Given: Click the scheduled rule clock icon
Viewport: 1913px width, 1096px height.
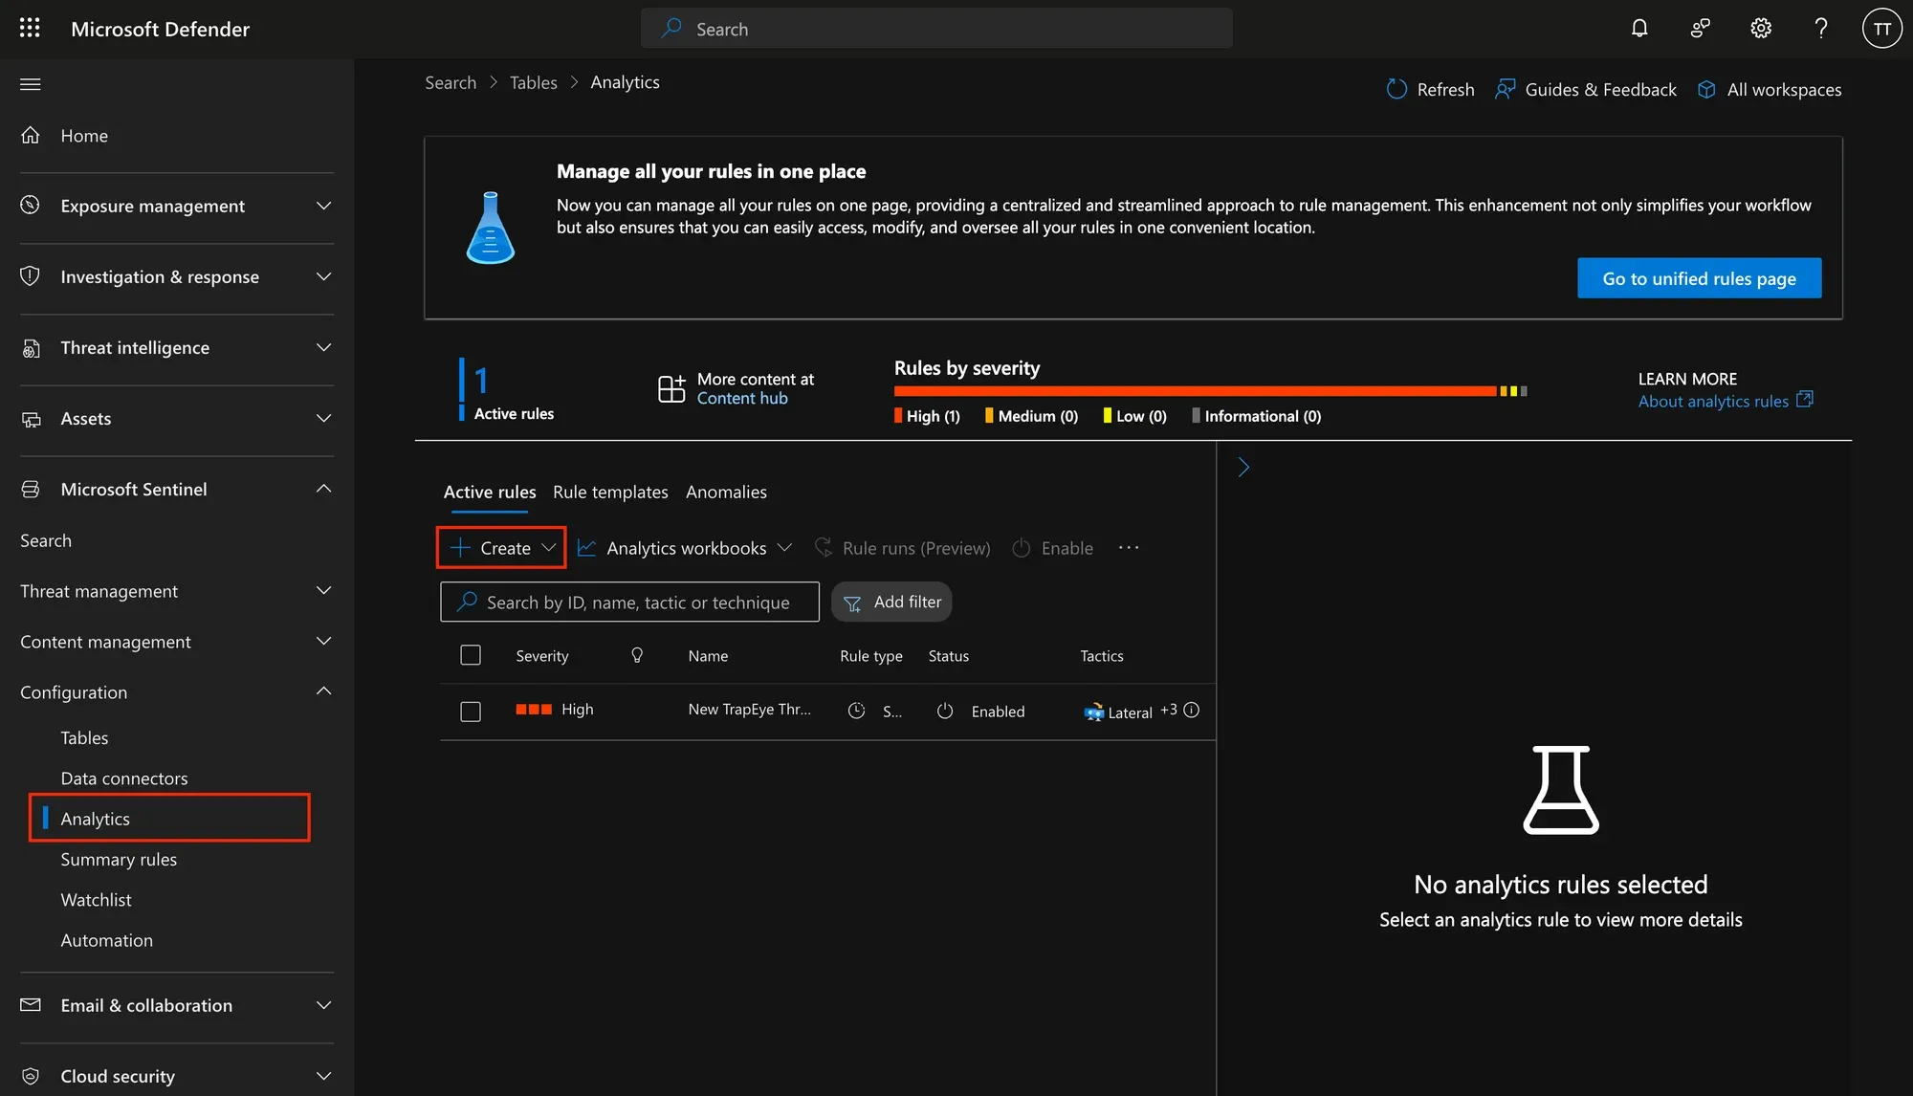Looking at the screenshot, I should point(856,711).
